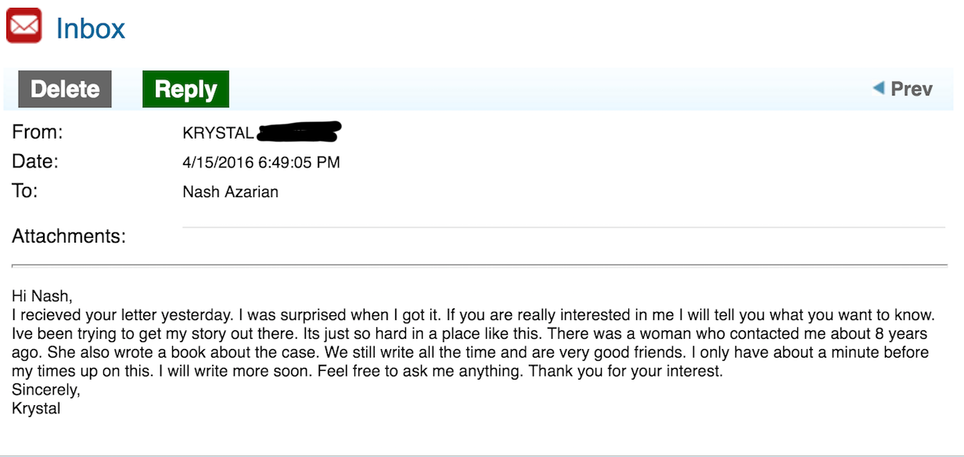
Task: Click the red envelope mail icon
Action: [23, 25]
